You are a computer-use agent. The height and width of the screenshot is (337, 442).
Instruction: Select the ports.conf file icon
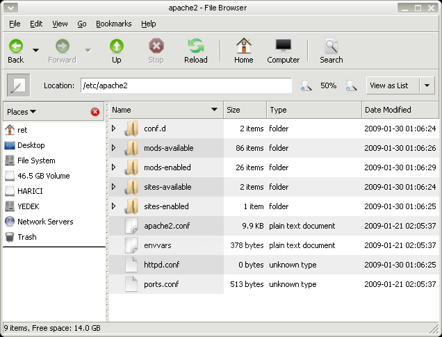click(131, 284)
